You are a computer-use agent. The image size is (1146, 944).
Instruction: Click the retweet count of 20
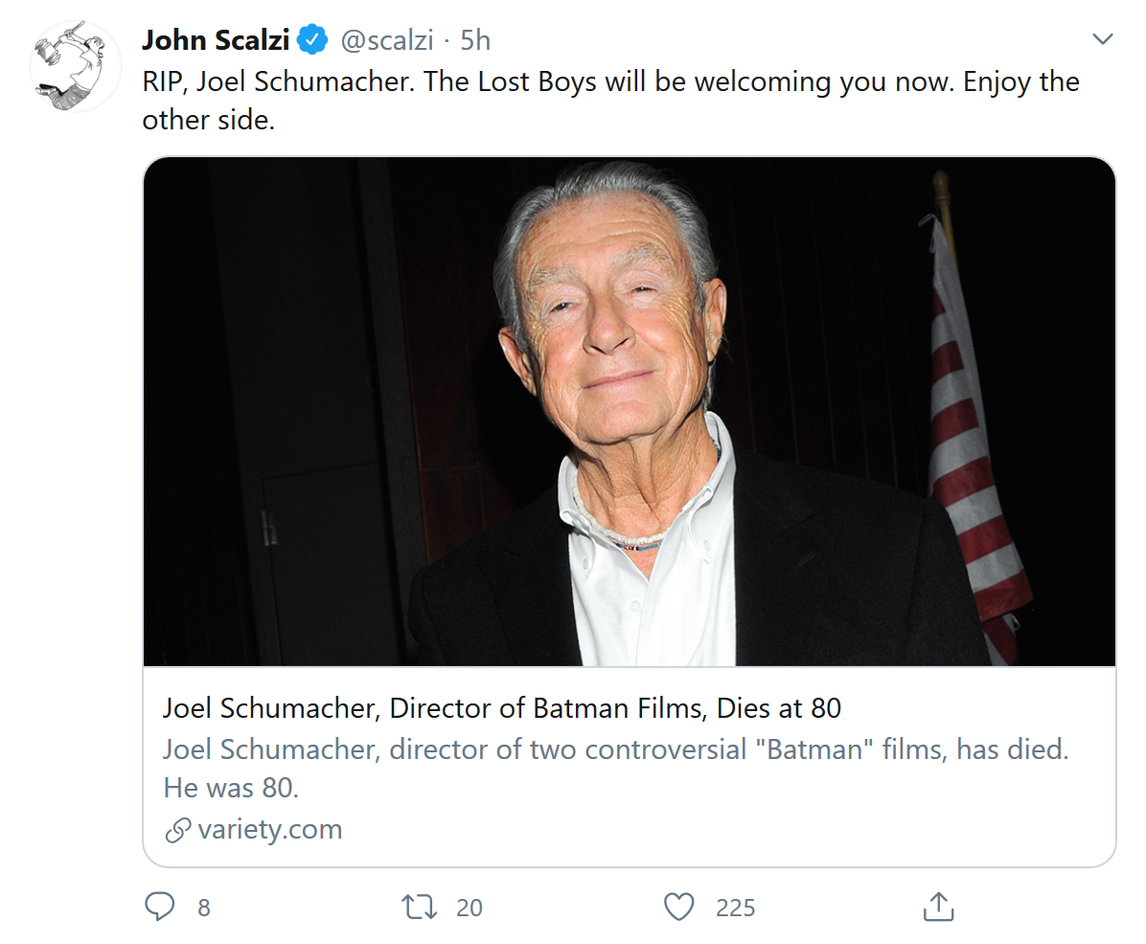click(469, 907)
